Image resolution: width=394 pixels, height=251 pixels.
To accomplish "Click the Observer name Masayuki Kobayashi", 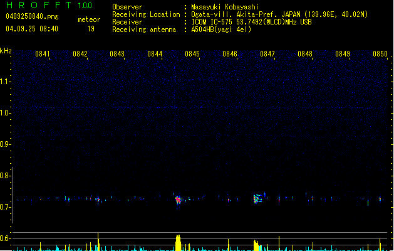I will tap(225, 7).
